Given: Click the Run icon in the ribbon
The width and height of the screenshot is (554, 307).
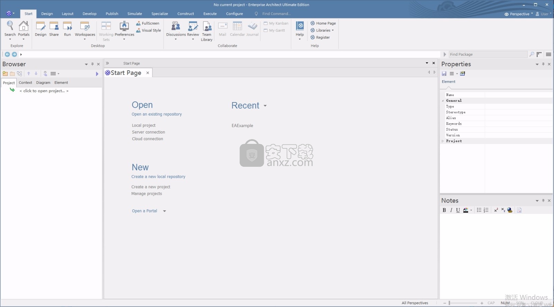Looking at the screenshot, I should click(68, 29).
